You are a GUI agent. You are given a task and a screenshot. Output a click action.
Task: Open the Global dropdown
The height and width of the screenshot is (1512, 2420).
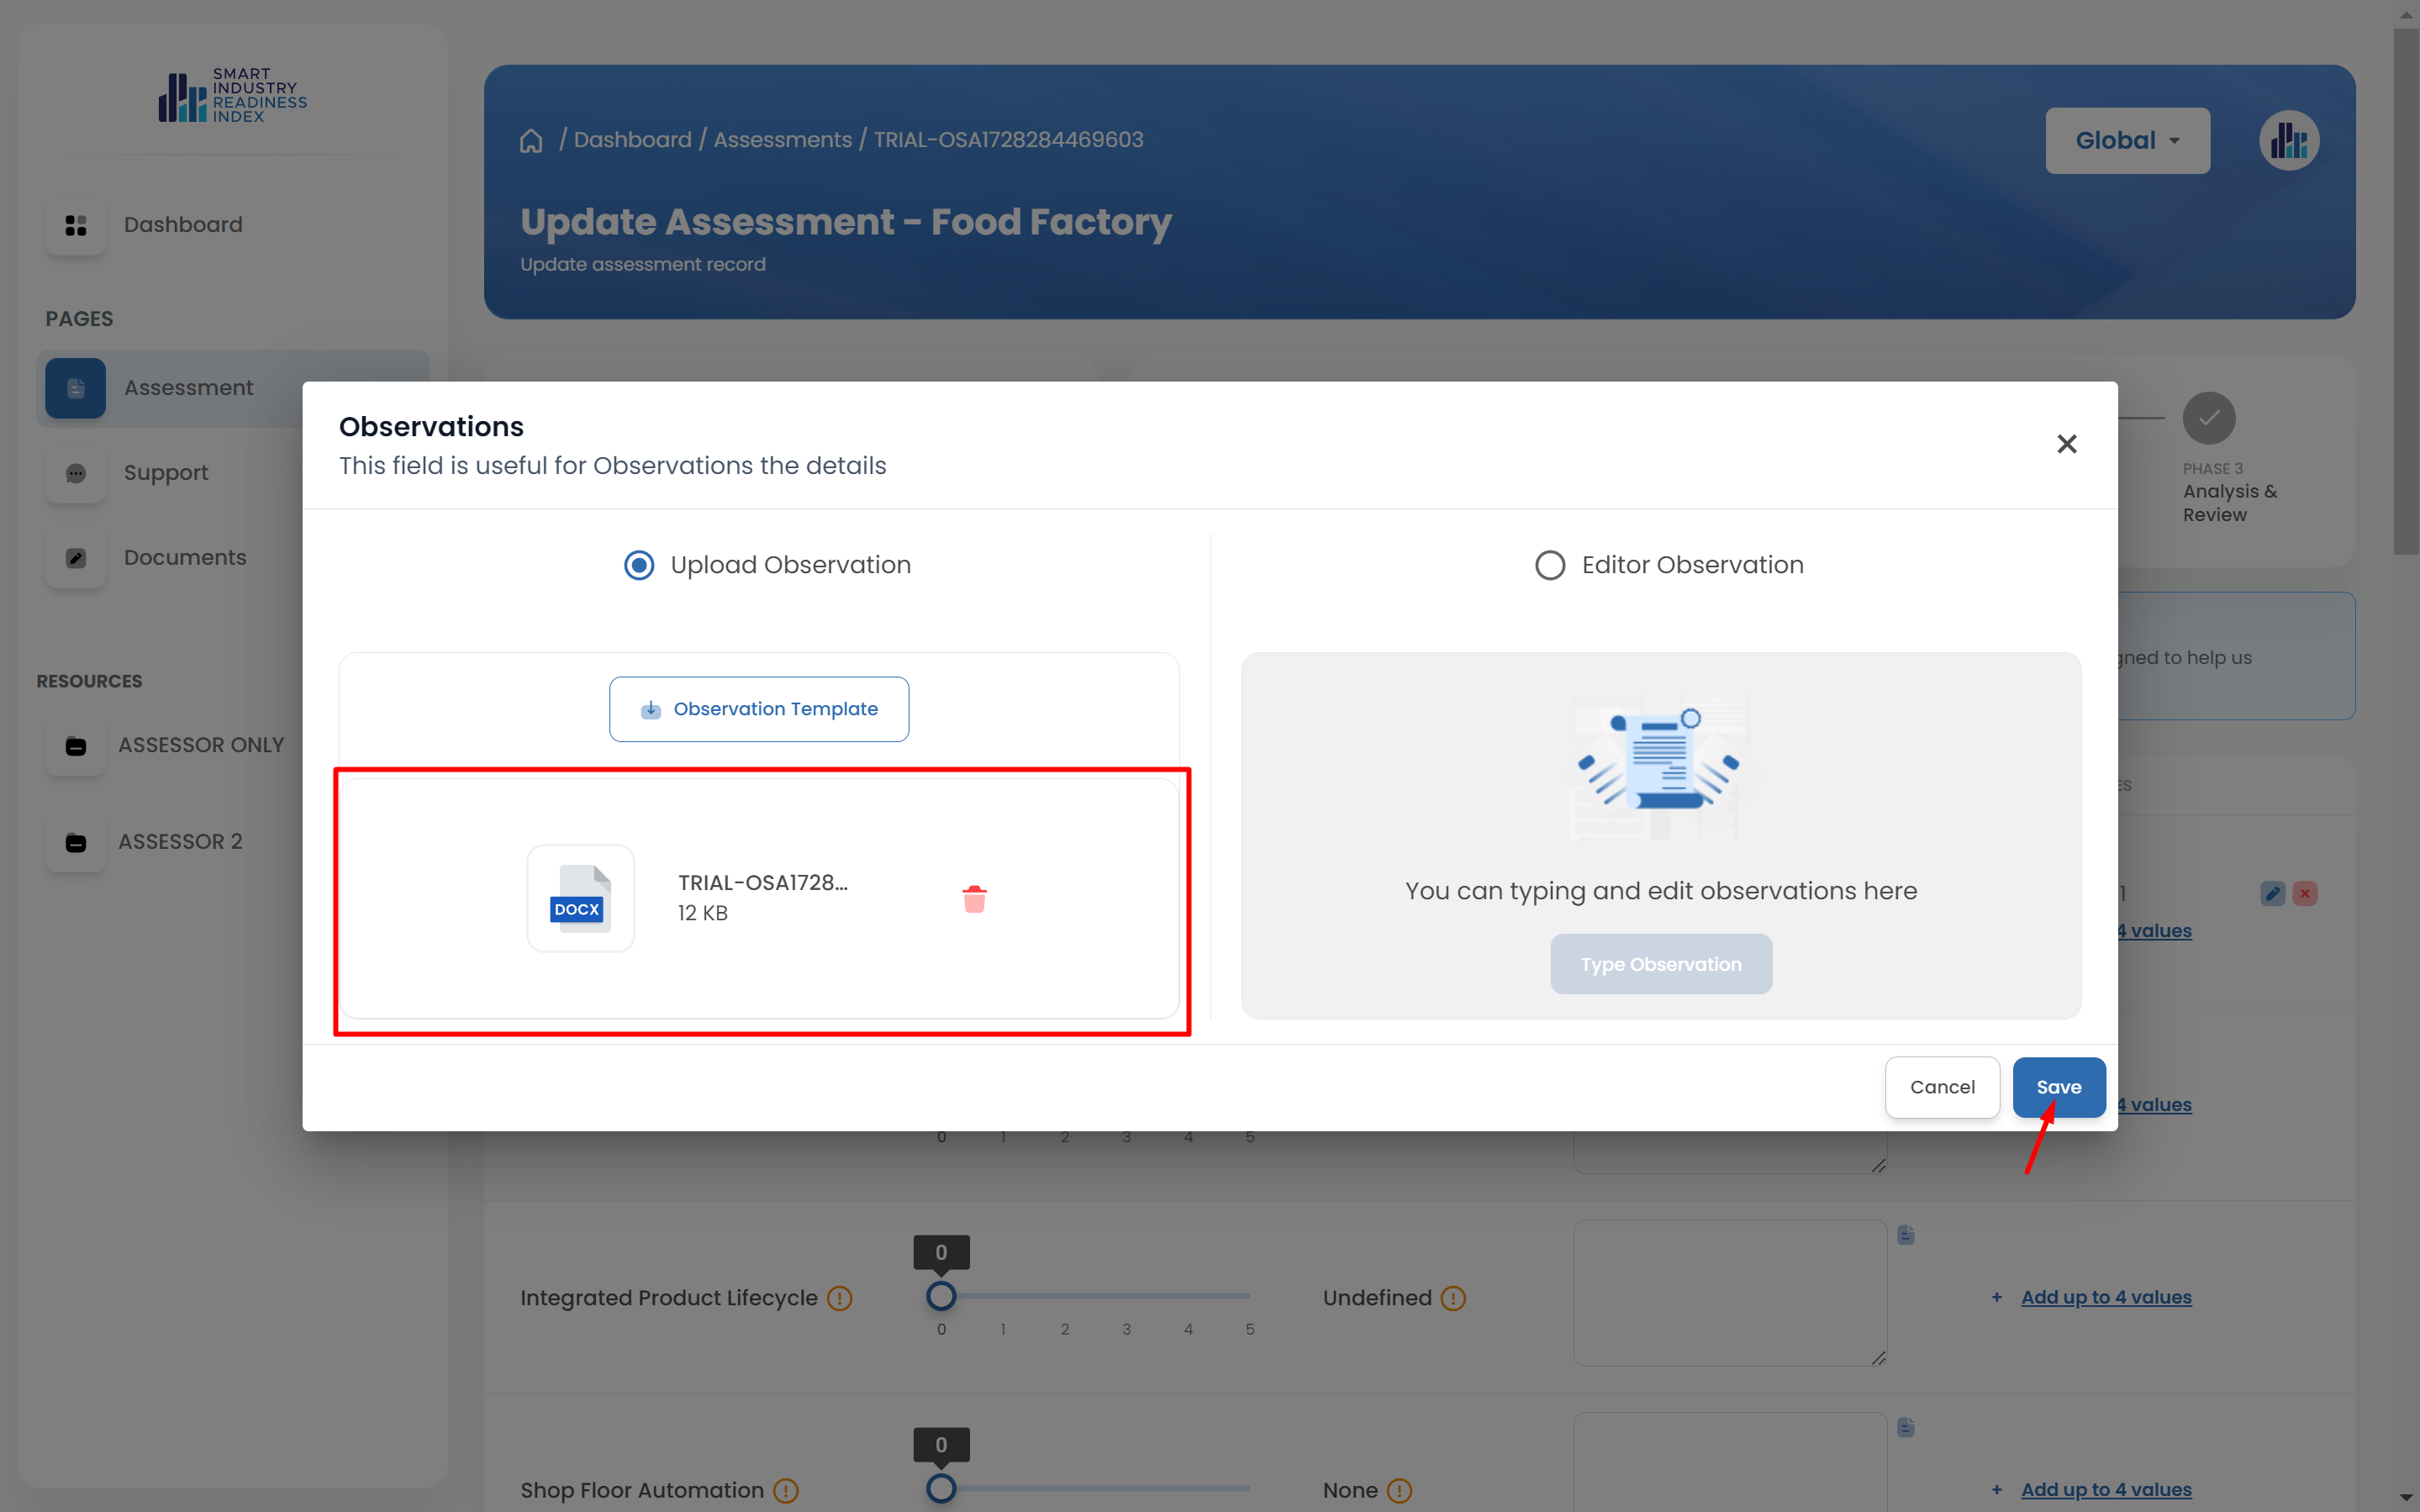(x=2127, y=141)
